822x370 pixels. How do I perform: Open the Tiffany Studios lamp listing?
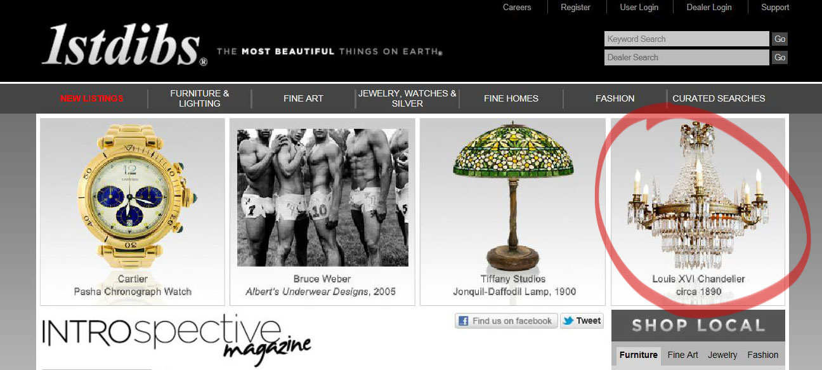point(512,212)
